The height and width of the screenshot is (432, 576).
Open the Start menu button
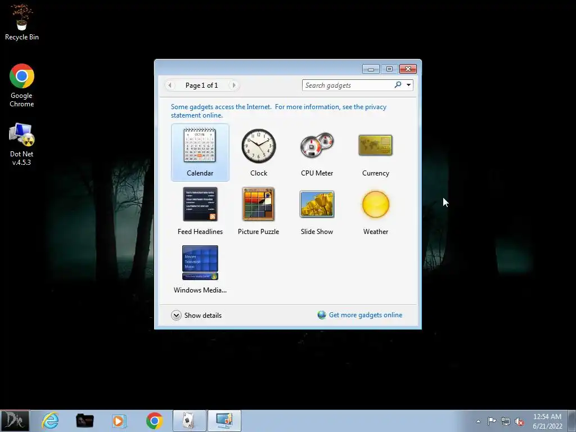[x=15, y=421]
